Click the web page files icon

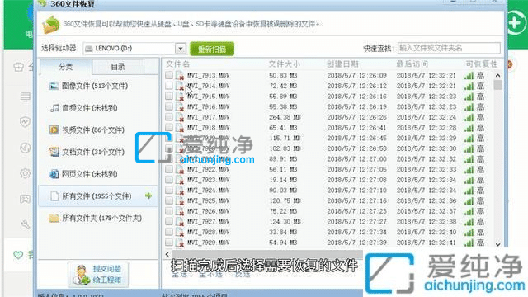tap(54, 174)
